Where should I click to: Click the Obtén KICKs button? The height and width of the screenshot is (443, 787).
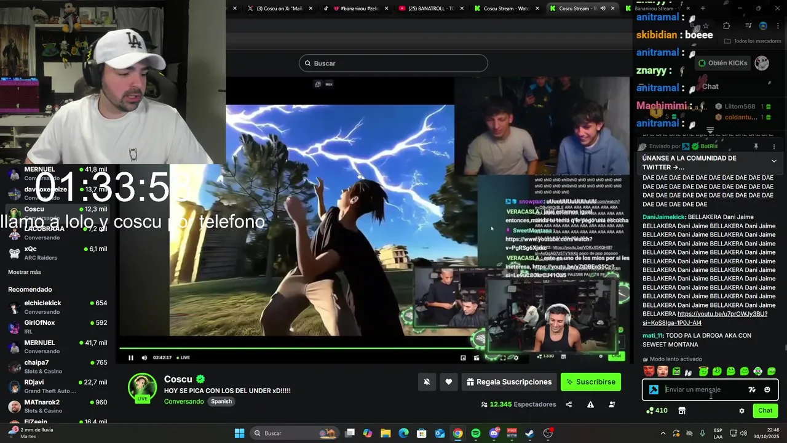pos(722,63)
